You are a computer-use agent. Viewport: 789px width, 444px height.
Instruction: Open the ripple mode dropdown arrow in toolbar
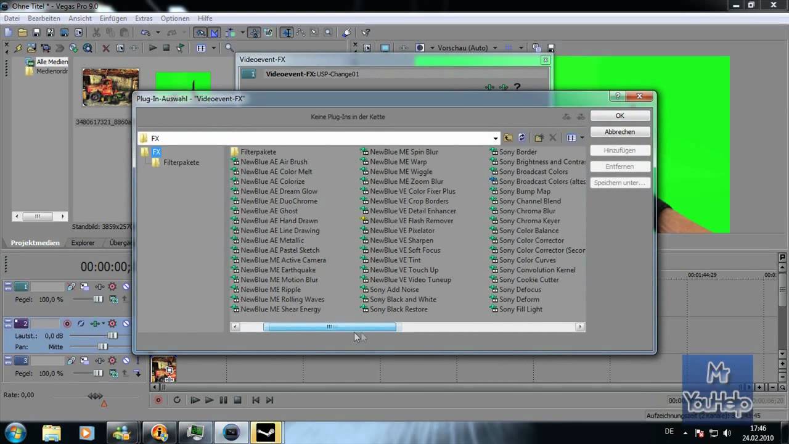242,33
